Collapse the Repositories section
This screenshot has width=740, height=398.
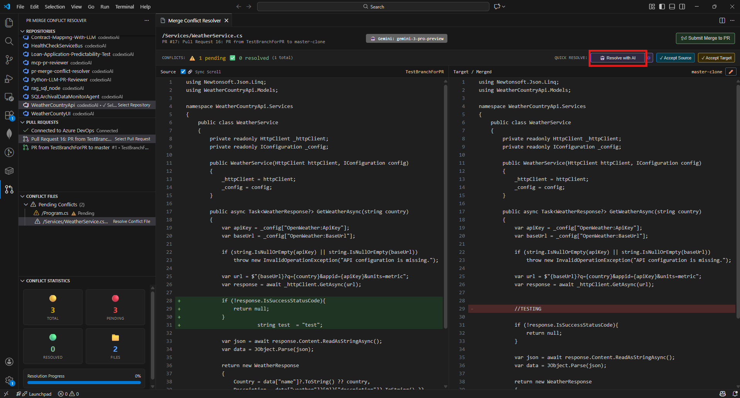pos(22,31)
